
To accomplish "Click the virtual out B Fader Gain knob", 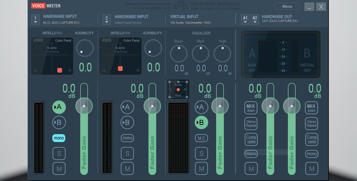I will click(x=292, y=106).
